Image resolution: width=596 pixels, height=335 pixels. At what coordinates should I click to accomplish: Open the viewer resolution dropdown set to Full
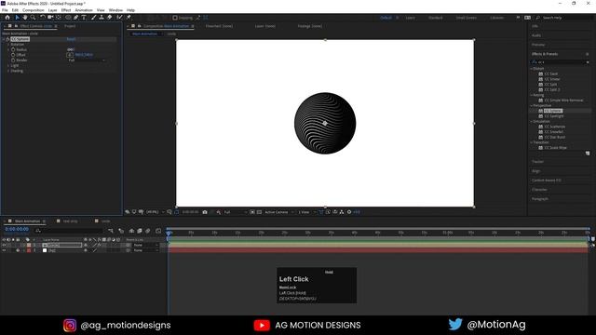tap(236, 212)
